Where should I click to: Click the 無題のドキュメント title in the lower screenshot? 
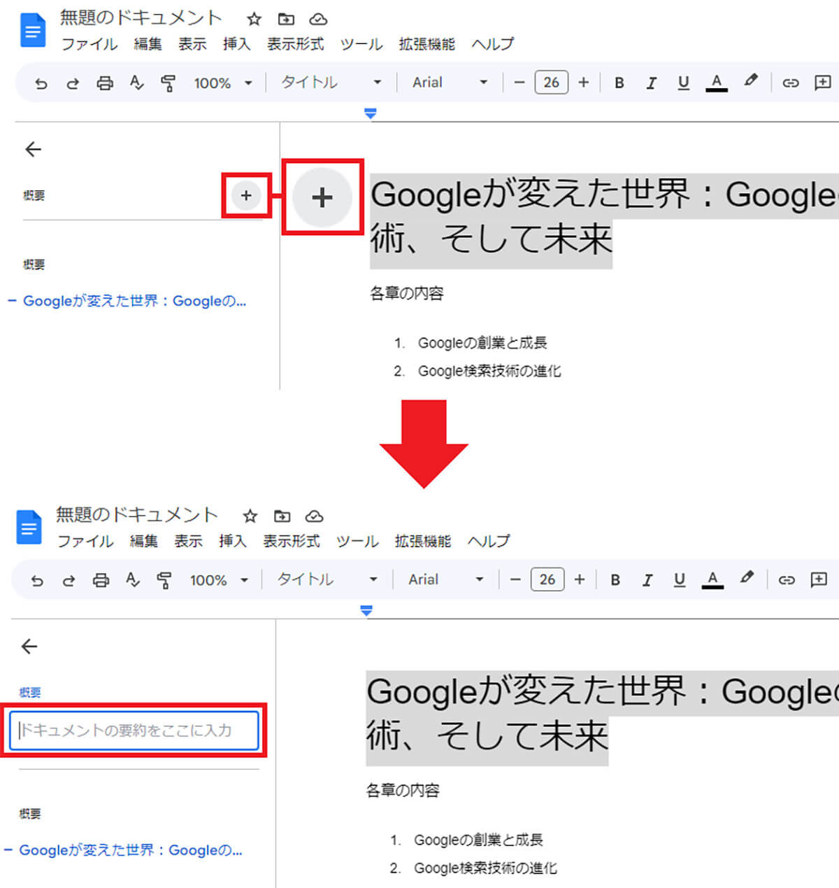click(x=137, y=515)
